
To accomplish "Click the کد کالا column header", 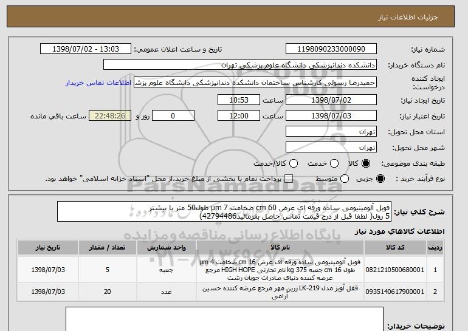I will click(395, 248).
